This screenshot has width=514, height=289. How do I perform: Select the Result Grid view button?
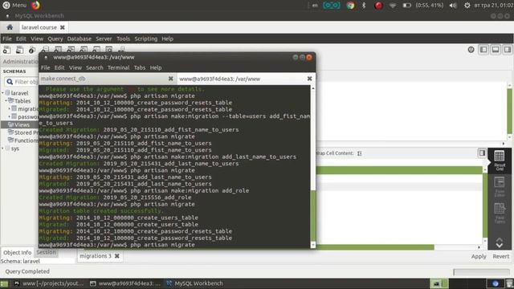pos(500,161)
